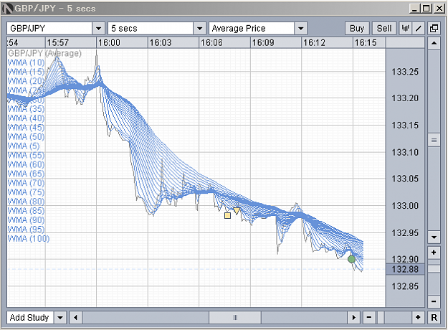The height and width of the screenshot is (330, 448).
Task: Click the vertical zoom slider handle
Action: (x=434, y=269)
